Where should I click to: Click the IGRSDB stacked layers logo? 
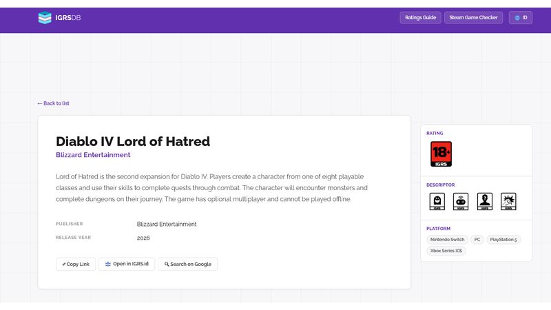[x=45, y=18]
